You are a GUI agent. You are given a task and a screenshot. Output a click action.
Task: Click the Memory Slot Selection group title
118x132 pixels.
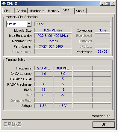tap(22, 17)
